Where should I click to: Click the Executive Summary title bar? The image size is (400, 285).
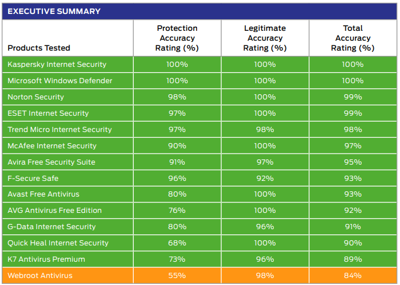point(54,11)
